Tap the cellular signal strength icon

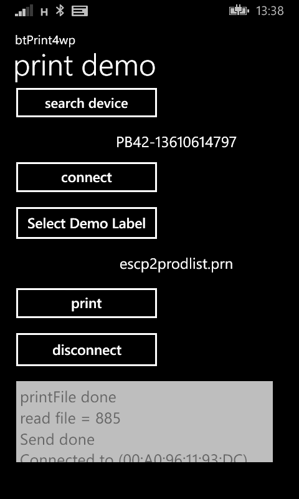[24, 11]
